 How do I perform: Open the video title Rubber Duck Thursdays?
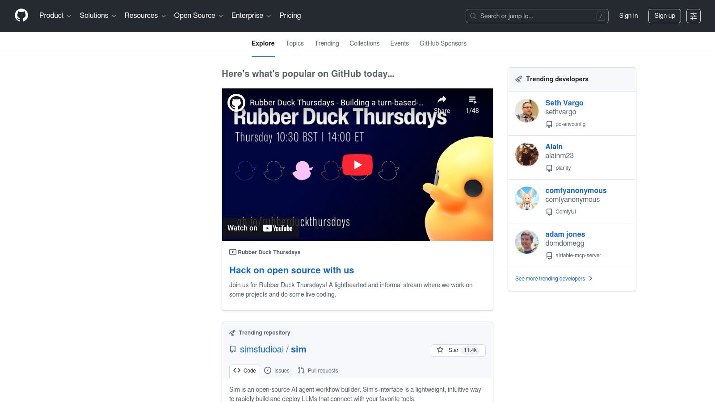pyautogui.click(x=336, y=103)
